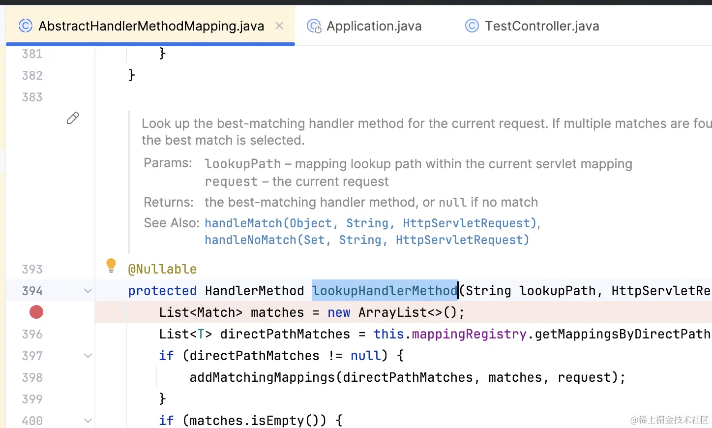Click the getMappingsByDirectPath method call
The width and height of the screenshot is (712, 428).
(x=623, y=334)
